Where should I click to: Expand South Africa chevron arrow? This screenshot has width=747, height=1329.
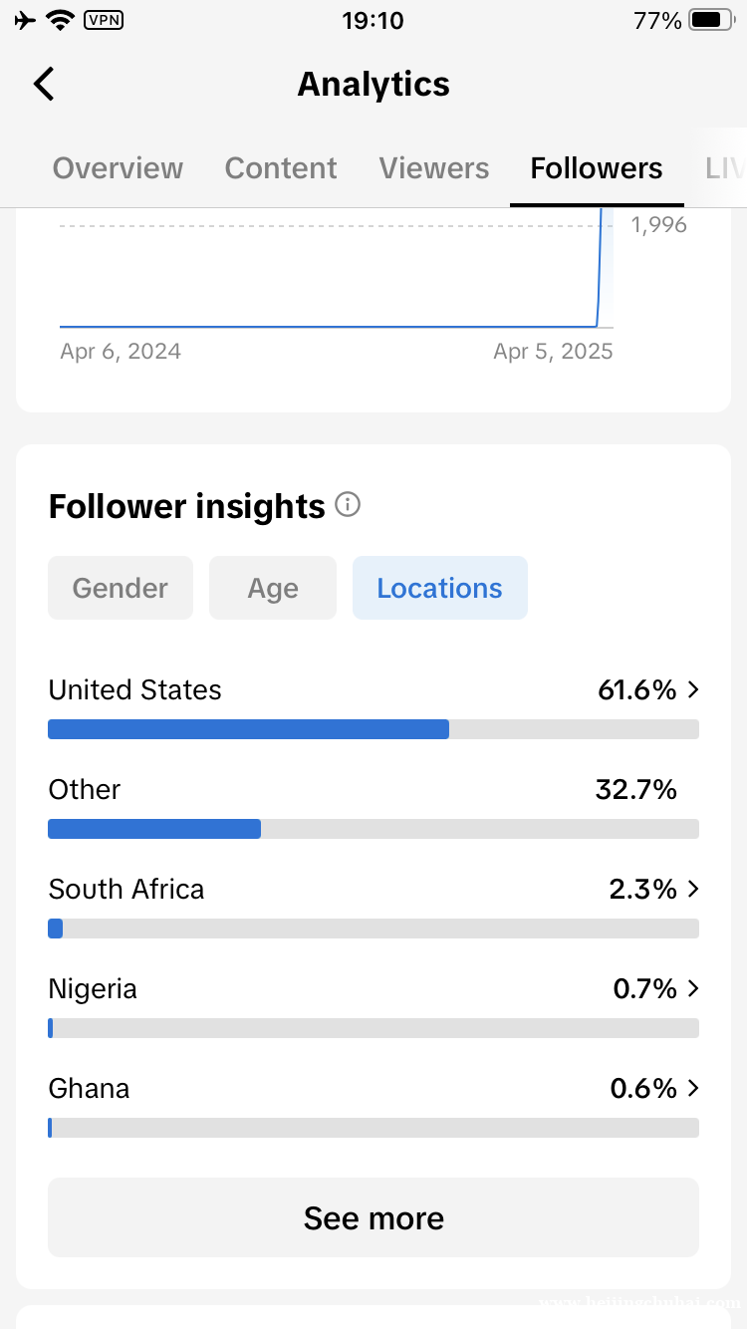point(693,889)
